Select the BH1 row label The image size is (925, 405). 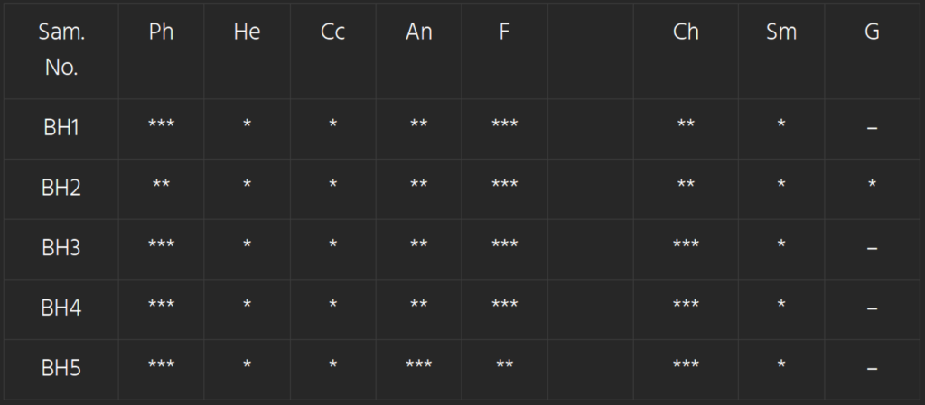click(x=61, y=128)
